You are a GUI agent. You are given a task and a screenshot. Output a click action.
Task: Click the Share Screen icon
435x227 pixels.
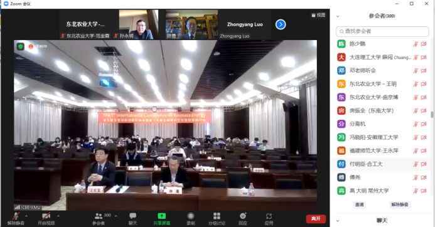coord(161,216)
